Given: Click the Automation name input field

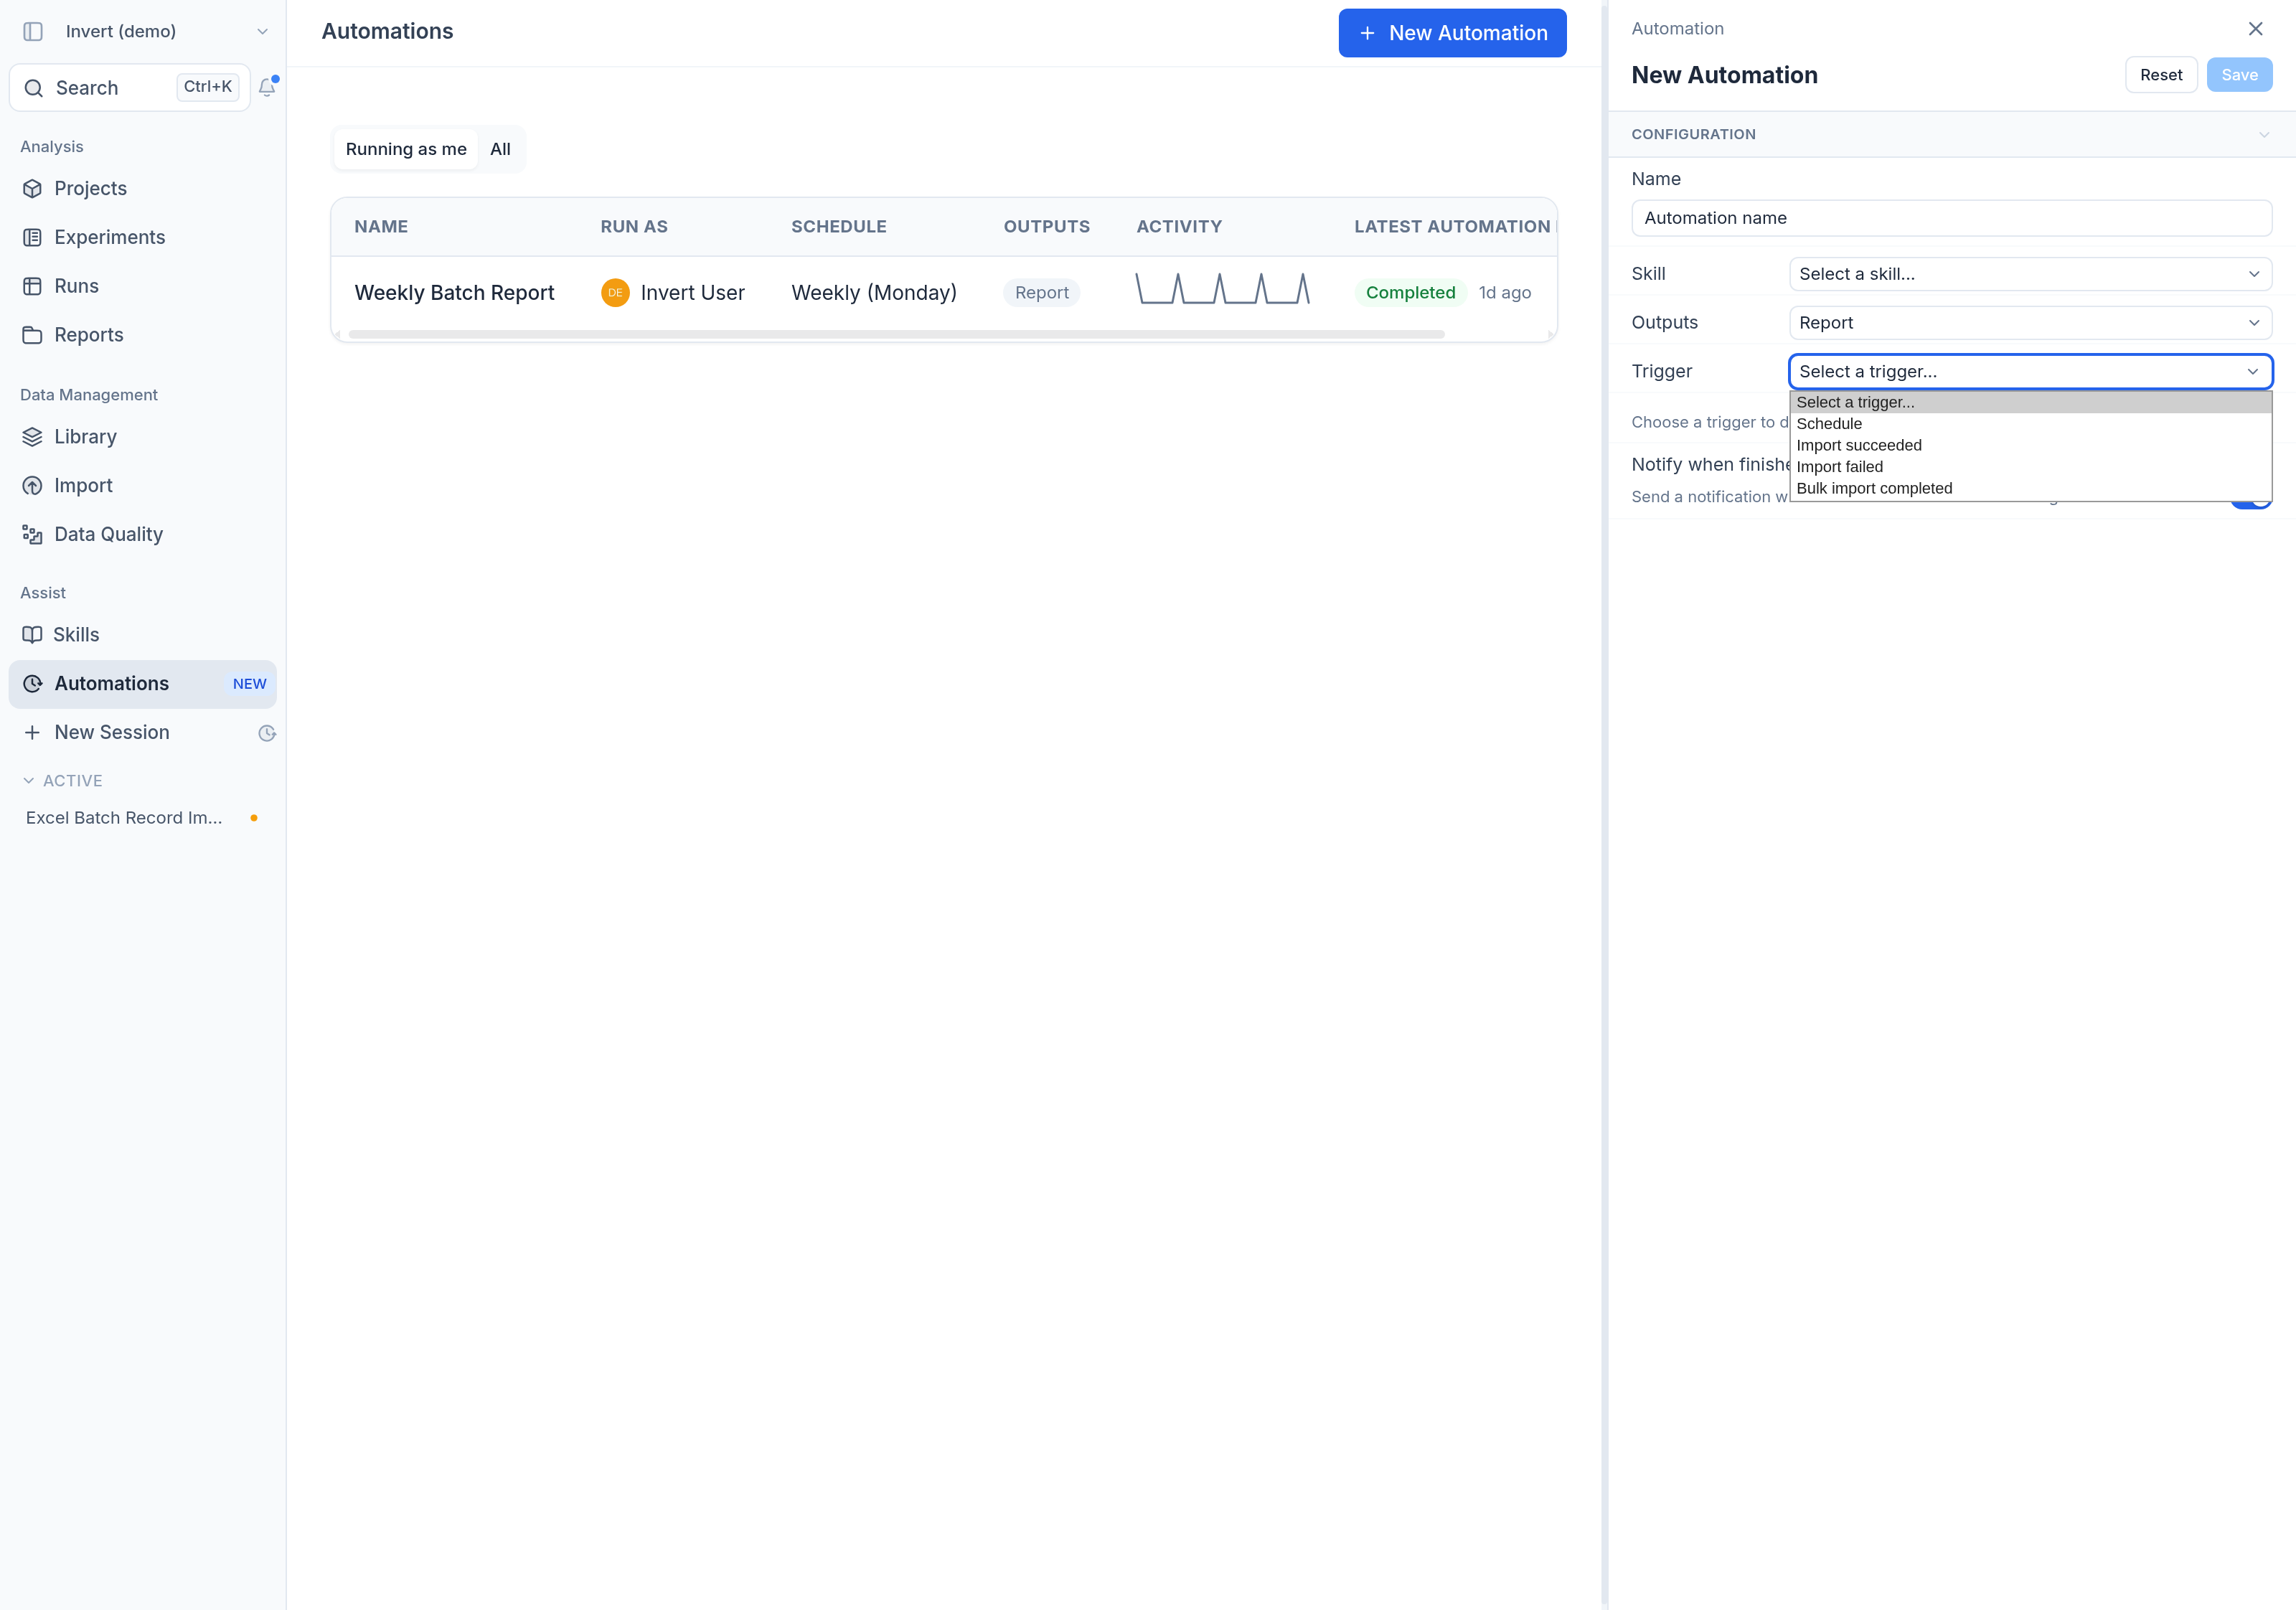Looking at the screenshot, I should pos(1951,218).
